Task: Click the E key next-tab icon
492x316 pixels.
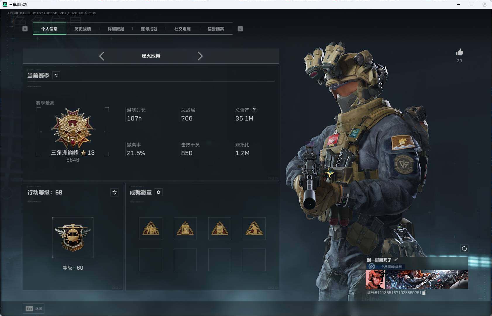Action: (240, 29)
